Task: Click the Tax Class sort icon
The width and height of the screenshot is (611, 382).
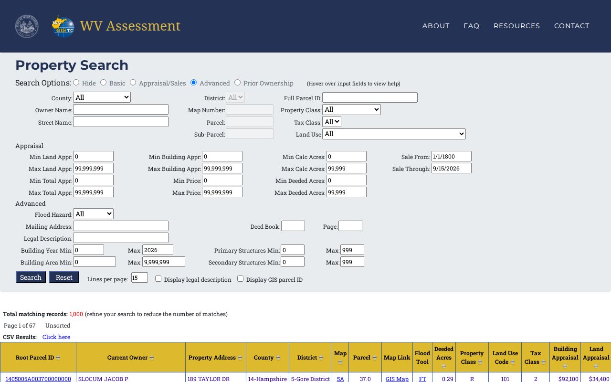Action: point(544,362)
